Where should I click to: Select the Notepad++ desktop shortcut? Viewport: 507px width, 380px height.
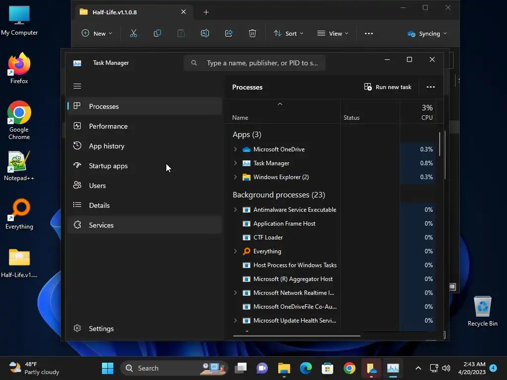tap(19, 166)
